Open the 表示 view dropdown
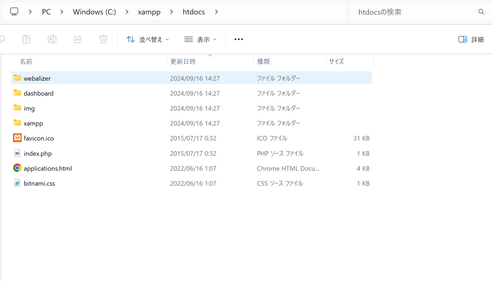492x281 pixels. [201, 39]
